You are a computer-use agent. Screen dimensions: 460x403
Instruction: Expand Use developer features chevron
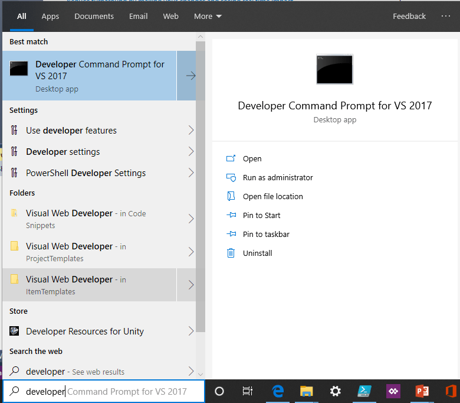tap(191, 130)
